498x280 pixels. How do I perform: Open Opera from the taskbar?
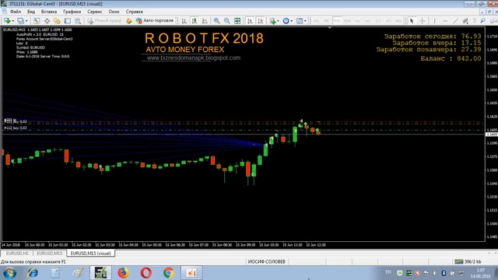pos(146,273)
